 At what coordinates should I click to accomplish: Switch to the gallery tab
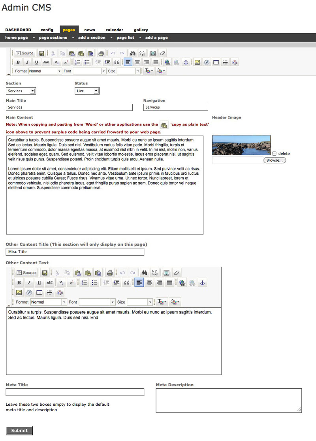click(141, 29)
